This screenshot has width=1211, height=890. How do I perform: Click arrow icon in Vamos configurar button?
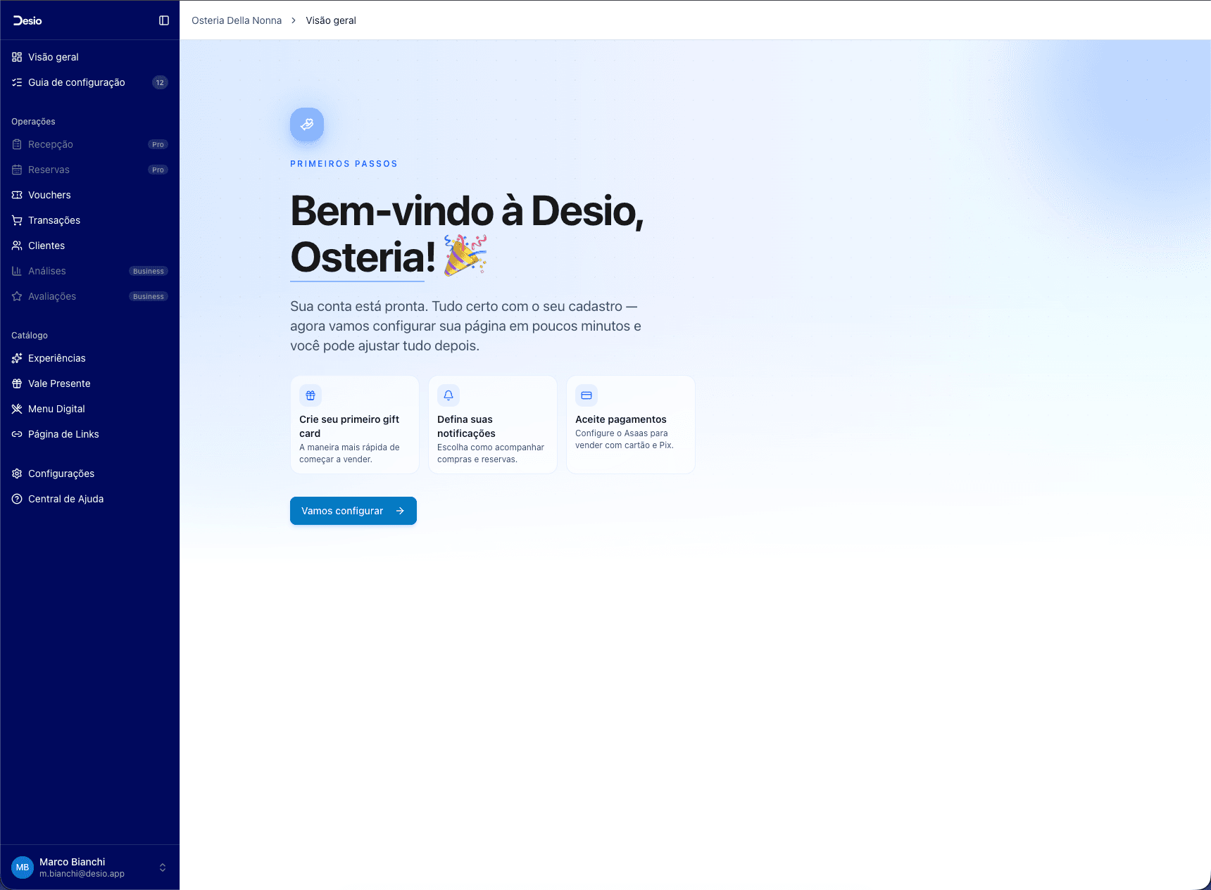400,511
